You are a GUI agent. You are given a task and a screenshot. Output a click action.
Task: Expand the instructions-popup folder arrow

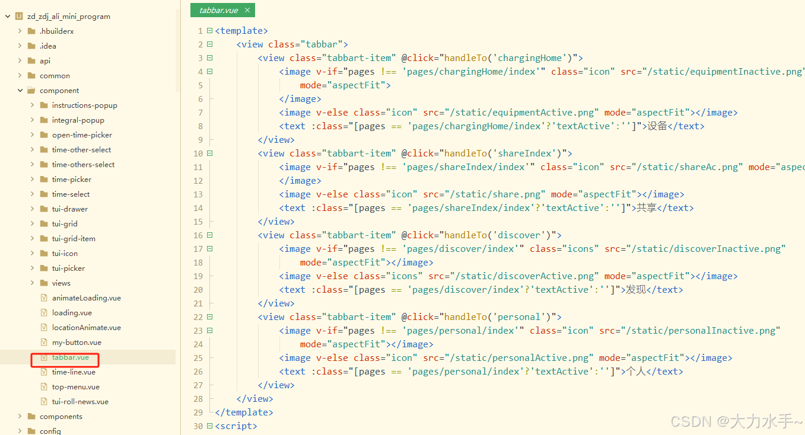33,105
